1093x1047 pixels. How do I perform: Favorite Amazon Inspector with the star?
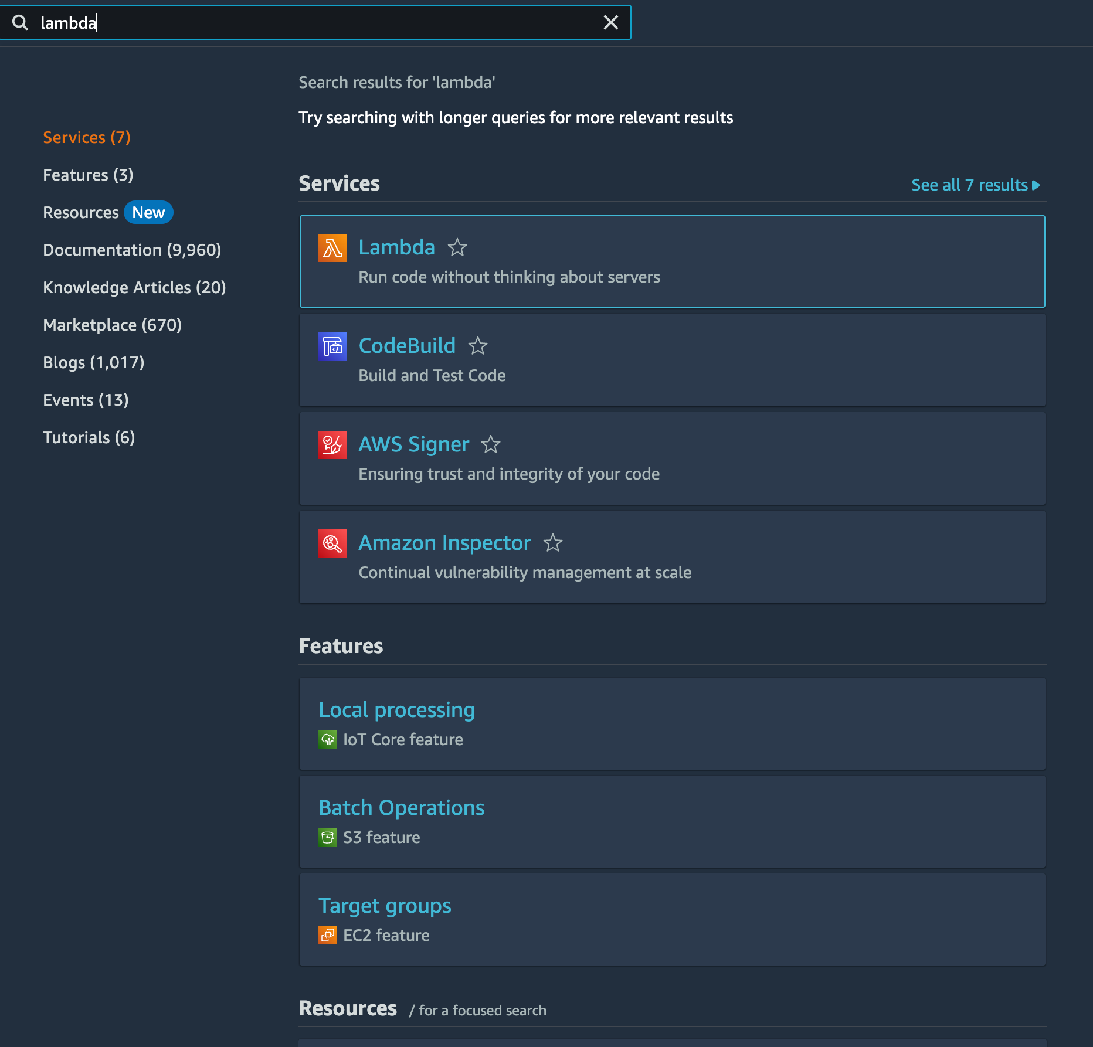pos(553,543)
